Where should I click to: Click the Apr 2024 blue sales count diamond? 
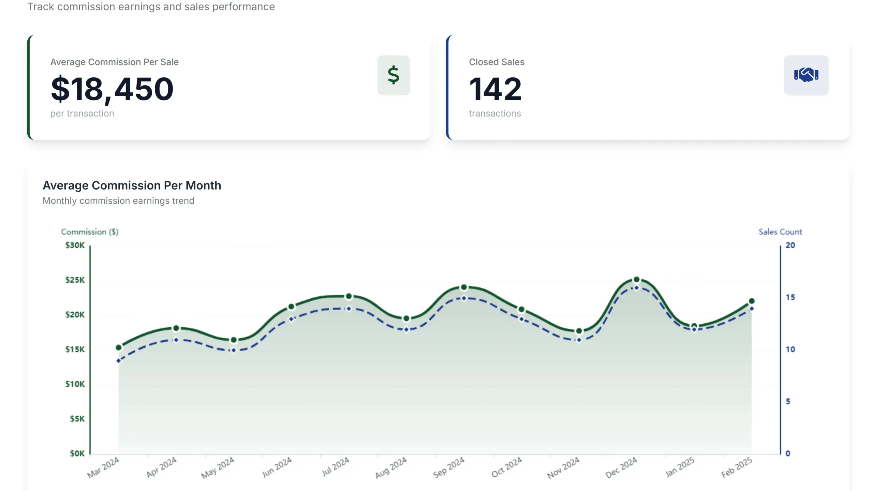[x=176, y=340]
